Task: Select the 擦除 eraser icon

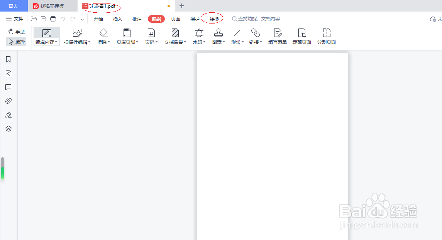Action: click(103, 33)
